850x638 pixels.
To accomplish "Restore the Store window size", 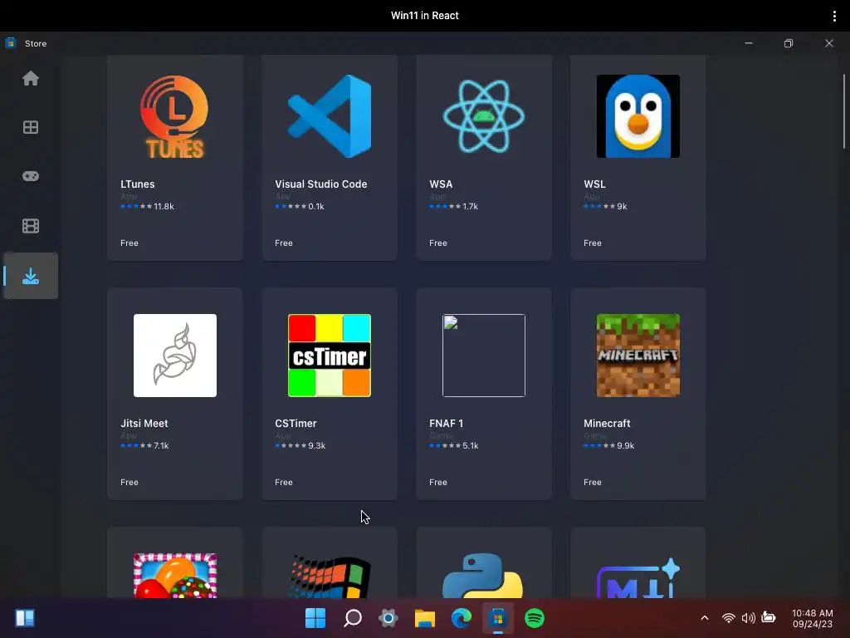I will click(789, 43).
